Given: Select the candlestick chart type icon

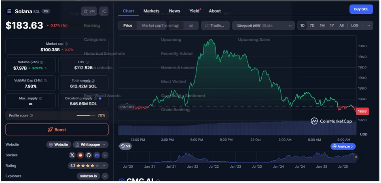Looking at the screenshot, I should point(191,26).
